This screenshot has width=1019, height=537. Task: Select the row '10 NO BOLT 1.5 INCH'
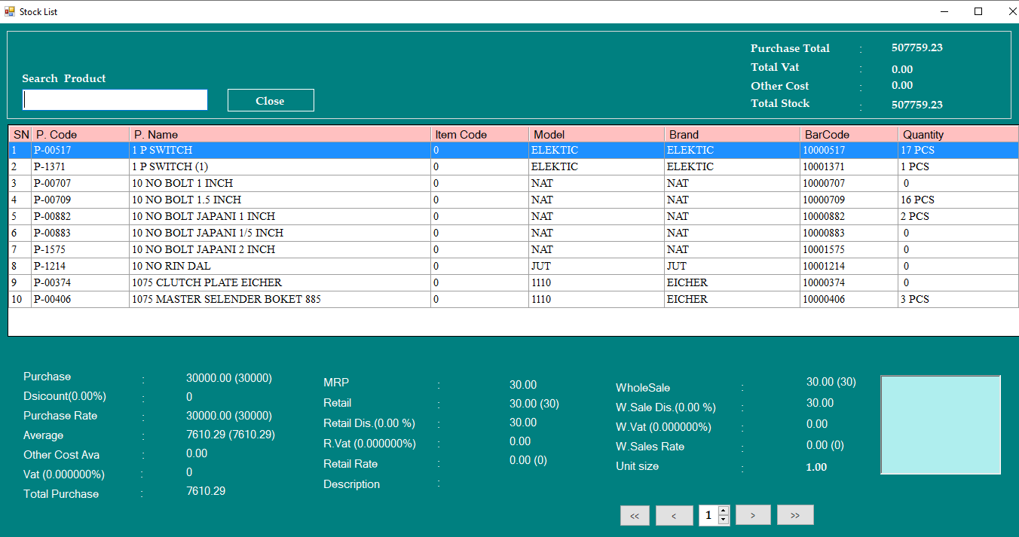point(513,200)
